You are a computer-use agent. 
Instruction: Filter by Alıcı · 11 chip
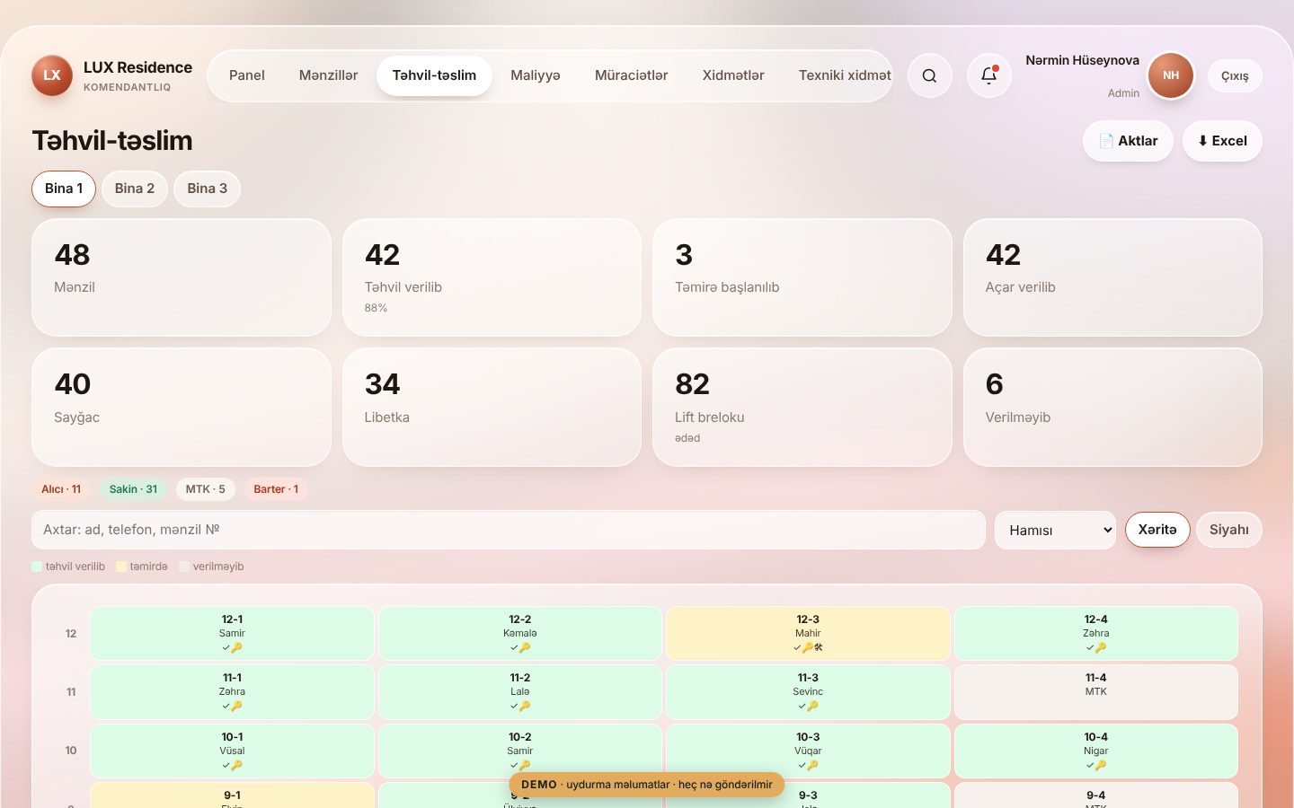pos(61,489)
